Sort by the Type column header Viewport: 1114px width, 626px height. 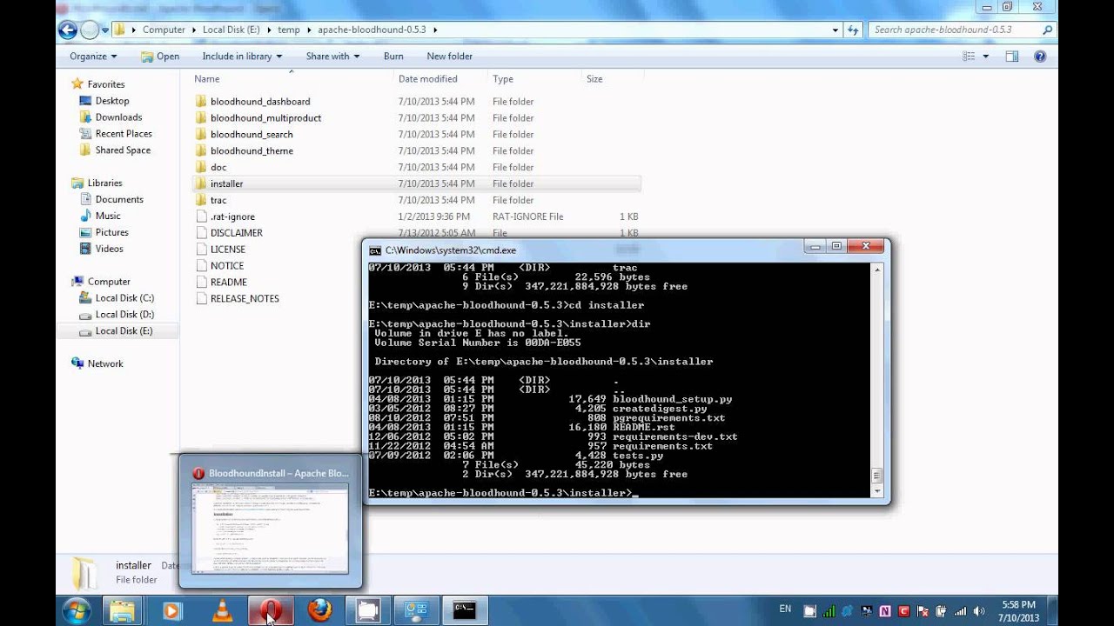[x=503, y=79]
